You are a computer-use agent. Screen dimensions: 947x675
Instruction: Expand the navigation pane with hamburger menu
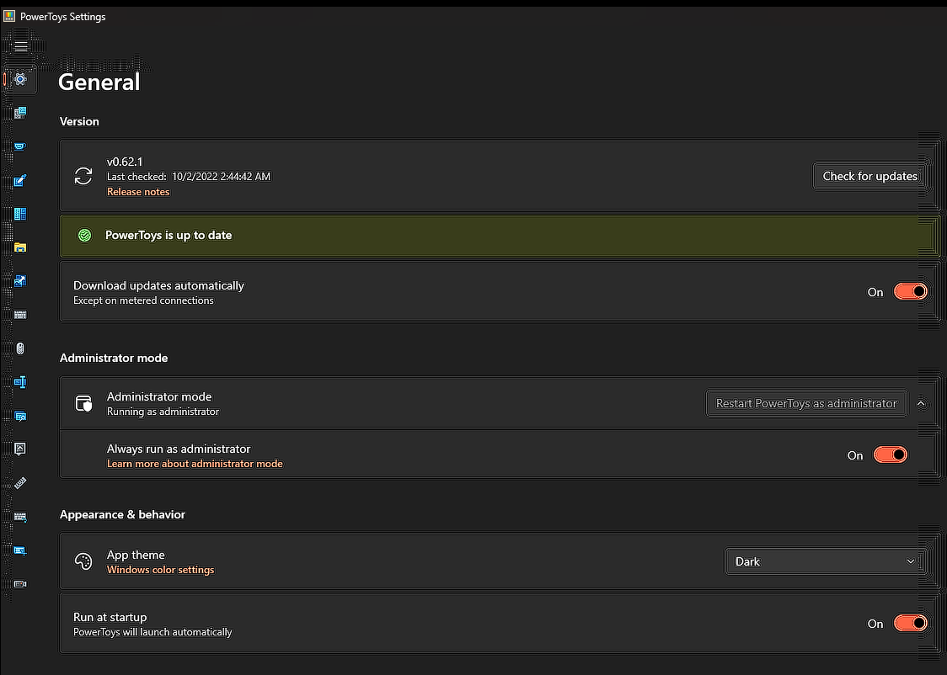[x=19, y=45]
